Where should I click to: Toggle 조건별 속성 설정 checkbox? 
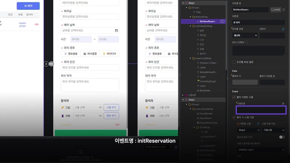pos(234,62)
